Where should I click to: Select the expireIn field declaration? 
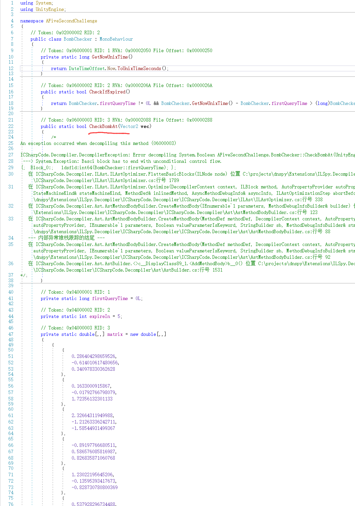(99, 316)
